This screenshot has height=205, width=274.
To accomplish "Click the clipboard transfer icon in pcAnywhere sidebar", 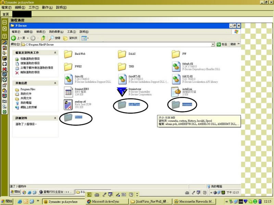I will (4, 91).
